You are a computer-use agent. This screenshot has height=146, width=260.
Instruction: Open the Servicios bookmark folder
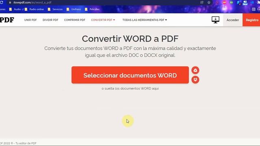click(55, 9)
